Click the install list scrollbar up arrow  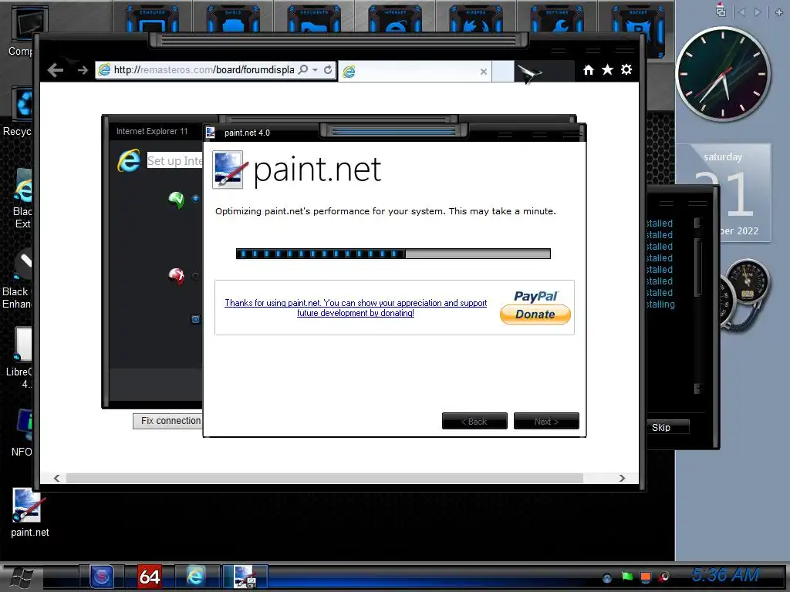tap(697, 223)
